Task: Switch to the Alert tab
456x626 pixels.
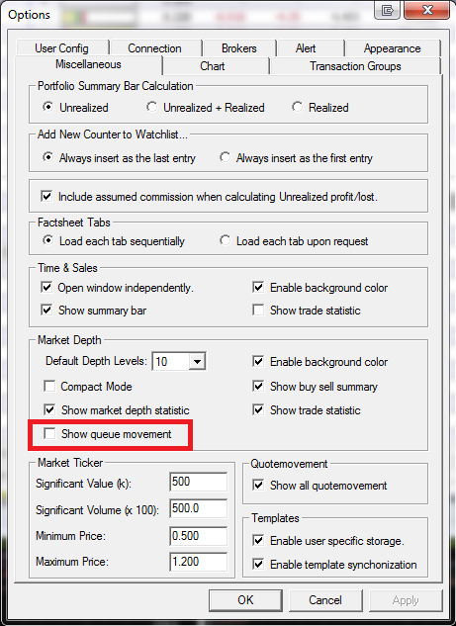Action: [x=306, y=48]
